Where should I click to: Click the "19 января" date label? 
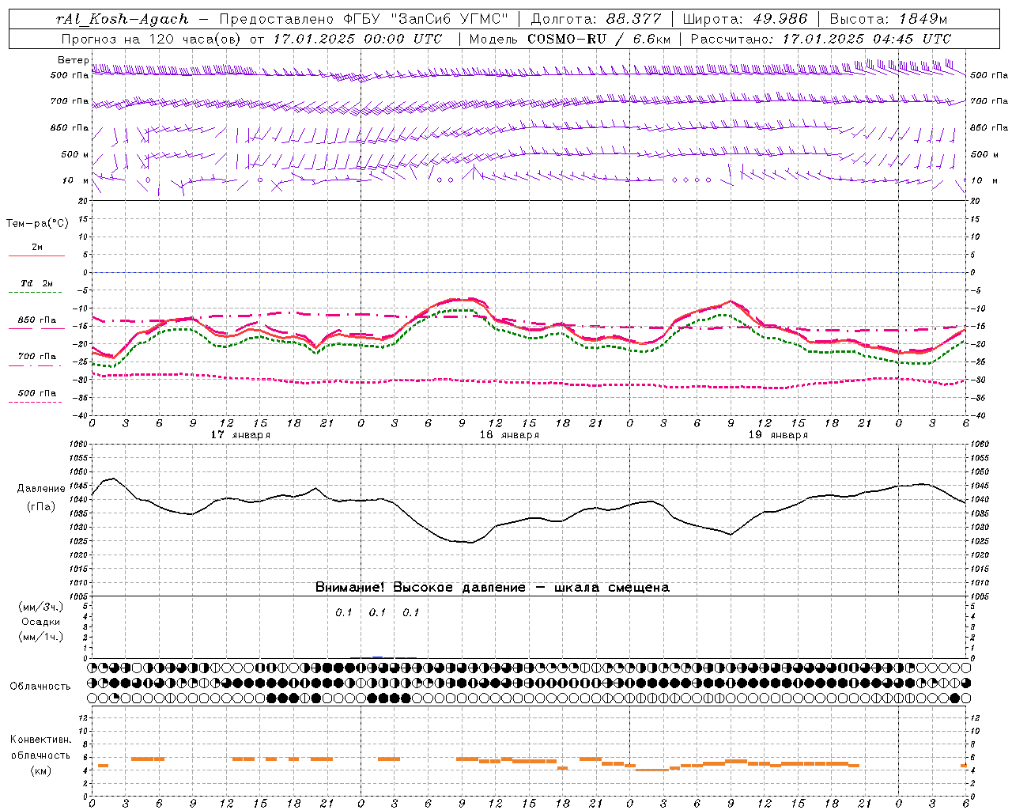click(x=778, y=435)
